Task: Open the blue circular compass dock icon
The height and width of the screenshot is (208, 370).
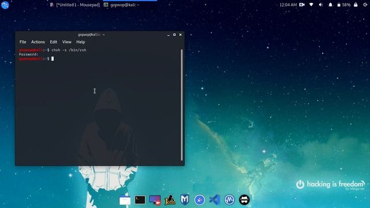Action: tap(199, 200)
